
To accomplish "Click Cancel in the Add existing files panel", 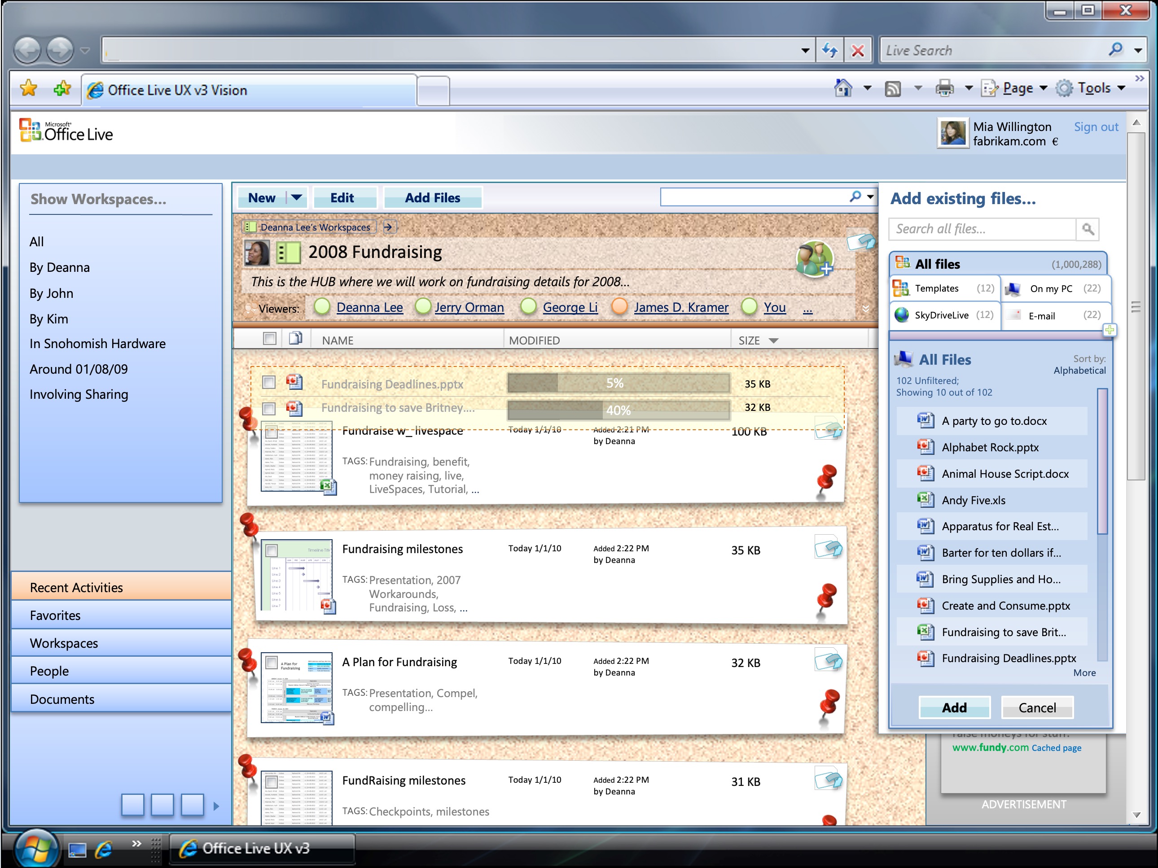I will coord(1037,707).
